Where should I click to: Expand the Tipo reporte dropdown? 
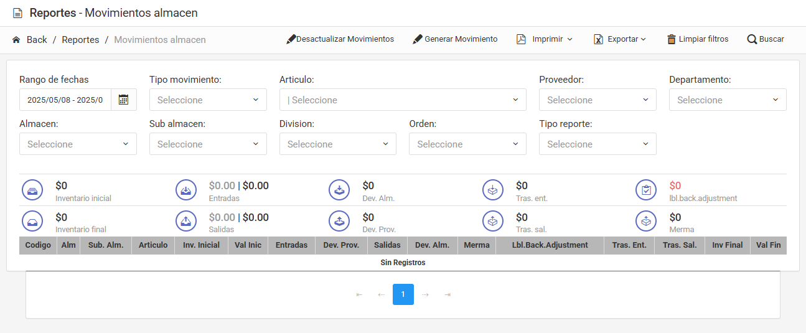[597, 144]
